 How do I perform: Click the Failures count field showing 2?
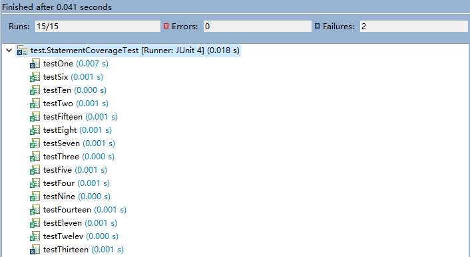pyautogui.click(x=414, y=27)
